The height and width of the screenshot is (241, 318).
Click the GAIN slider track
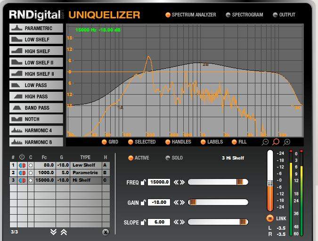pos(218,202)
